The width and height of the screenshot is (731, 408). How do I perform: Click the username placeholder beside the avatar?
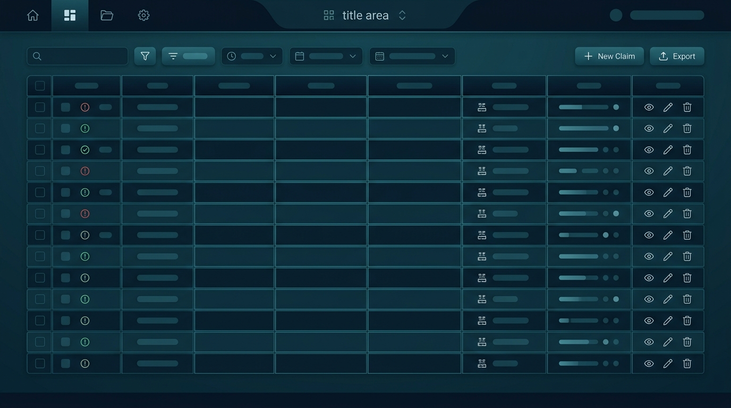[x=667, y=15]
